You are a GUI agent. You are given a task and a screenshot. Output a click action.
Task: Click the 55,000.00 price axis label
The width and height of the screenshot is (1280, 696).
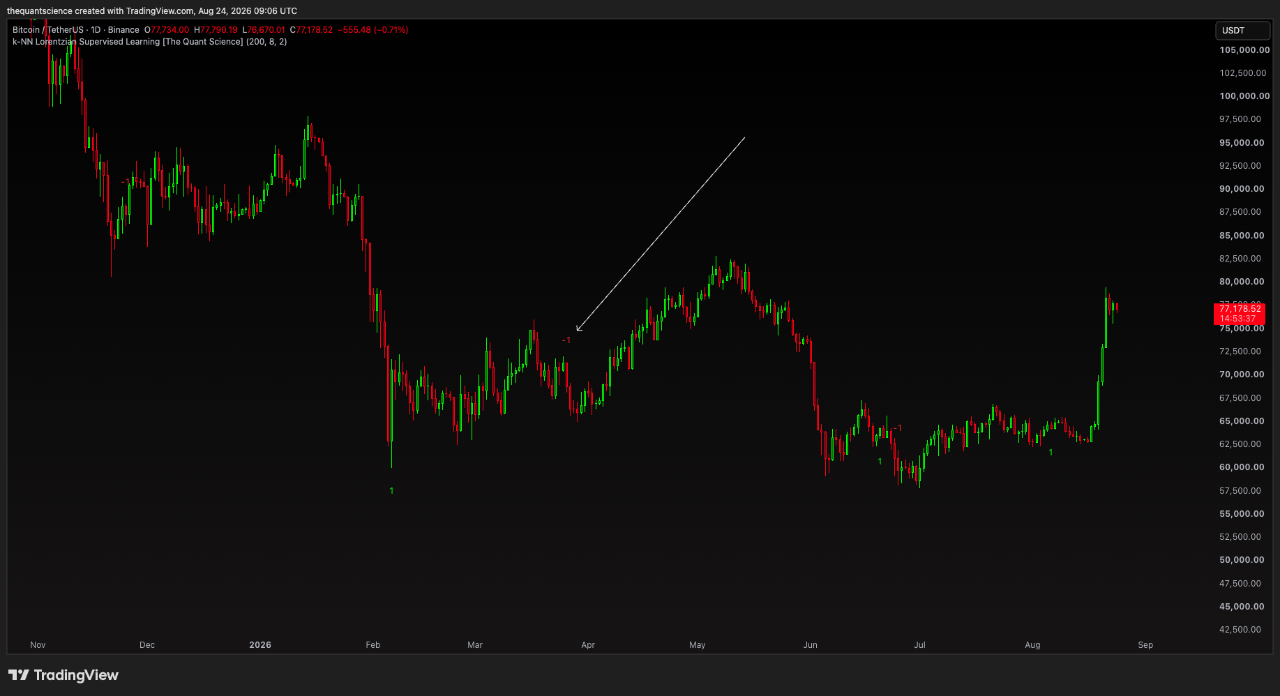[1242, 514]
